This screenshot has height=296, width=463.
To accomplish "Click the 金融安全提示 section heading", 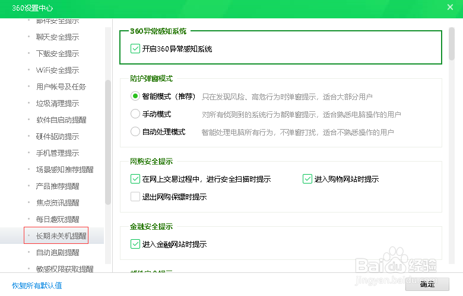I will coord(151,227).
